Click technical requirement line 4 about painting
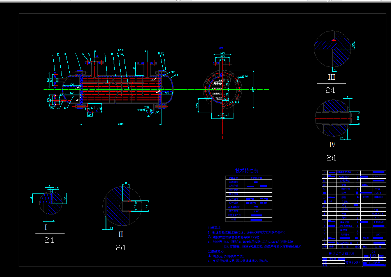Viewport: 391px width, 277px height. pyautogui.click(x=226, y=256)
